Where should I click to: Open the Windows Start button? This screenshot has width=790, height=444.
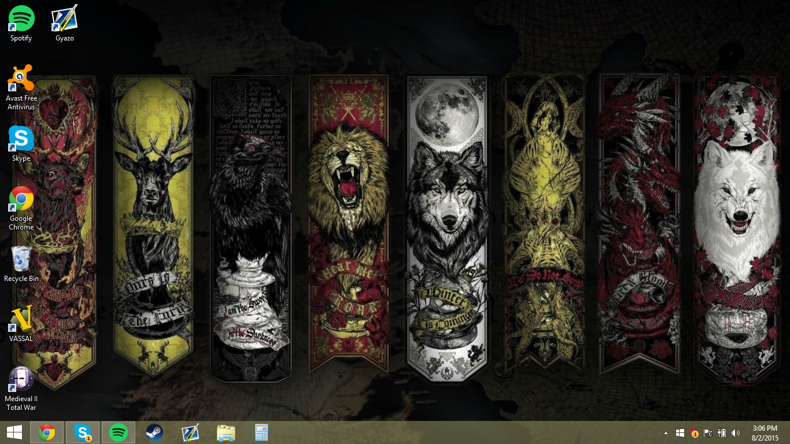[14, 432]
